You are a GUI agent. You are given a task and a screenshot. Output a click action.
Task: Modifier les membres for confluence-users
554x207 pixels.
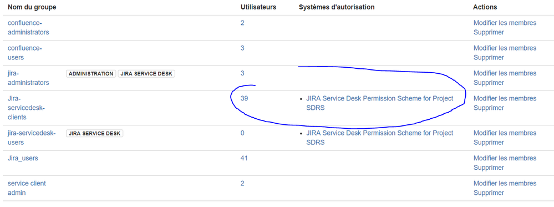click(x=505, y=48)
